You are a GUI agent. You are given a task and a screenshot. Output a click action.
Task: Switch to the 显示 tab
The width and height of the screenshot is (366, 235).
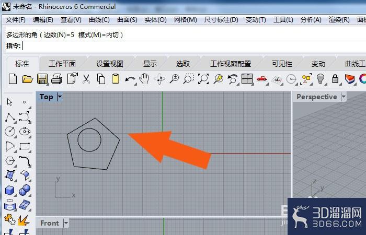150,64
